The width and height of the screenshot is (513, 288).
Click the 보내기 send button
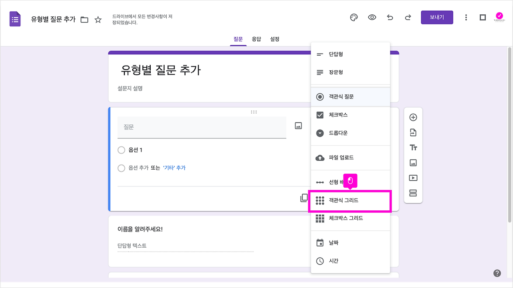pos(437,17)
